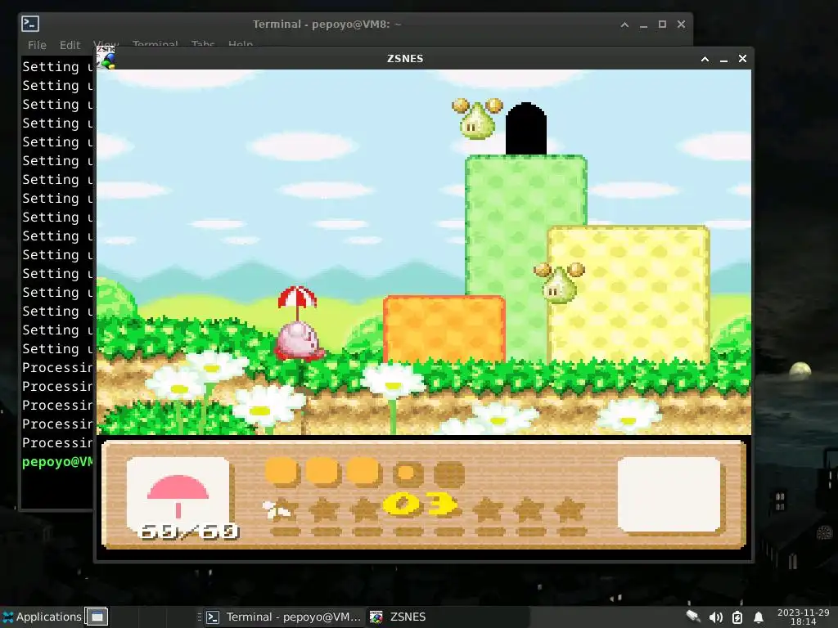
Task: Roll up the Terminal window with arrow button
Action: (624, 25)
